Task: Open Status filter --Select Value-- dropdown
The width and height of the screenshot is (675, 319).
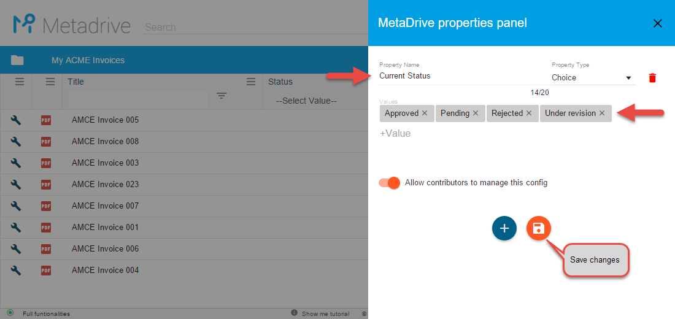Action: [306, 101]
